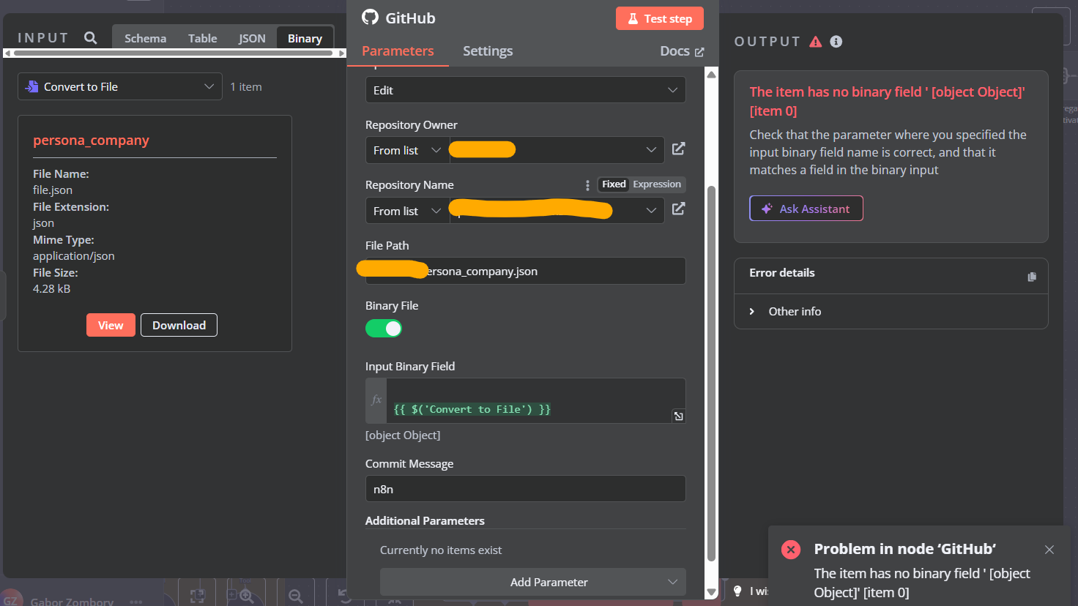Image resolution: width=1078 pixels, height=606 pixels.
Task: Click the Commit Message input field
Action: (x=526, y=489)
